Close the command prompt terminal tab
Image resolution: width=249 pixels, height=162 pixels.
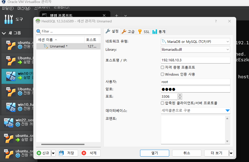104,15
